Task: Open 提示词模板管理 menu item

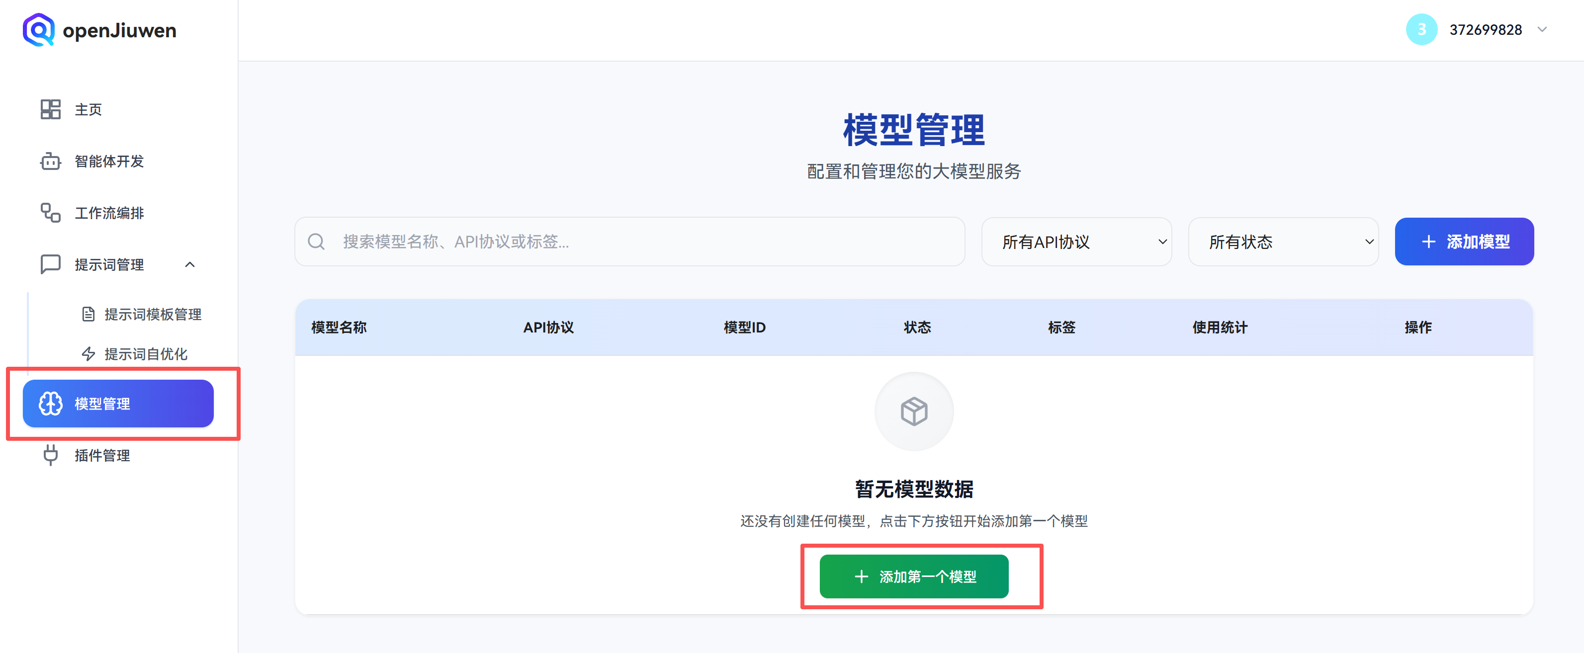Action: coord(153,314)
